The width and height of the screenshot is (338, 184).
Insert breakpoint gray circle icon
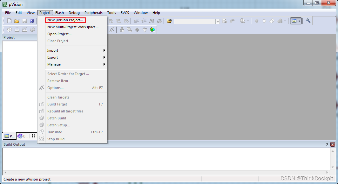point(257,21)
